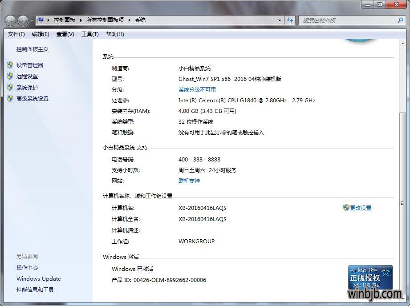The height and width of the screenshot is (306, 410).
Task: Open the 文件(F) menu
Action: point(16,34)
